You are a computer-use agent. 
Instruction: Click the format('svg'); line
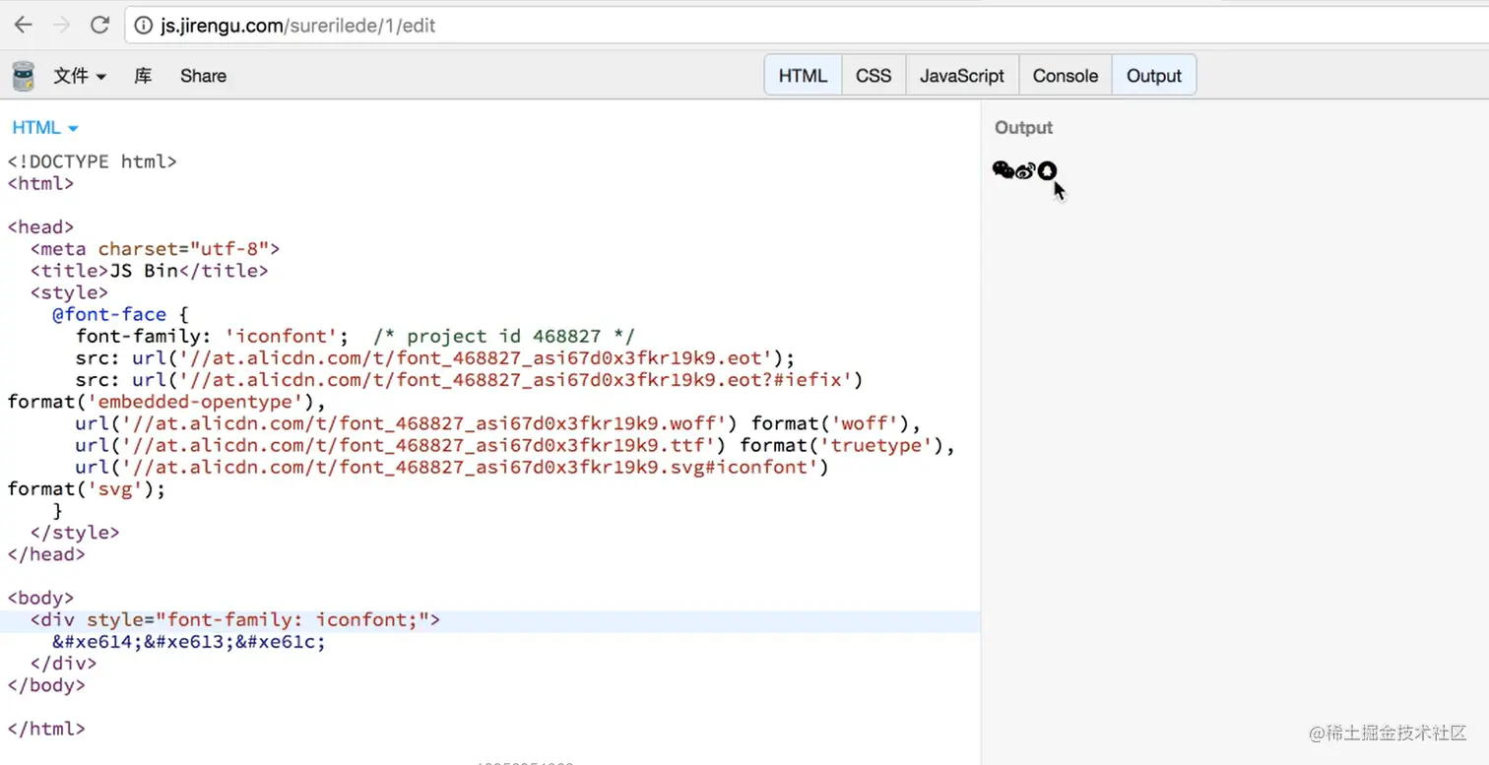click(87, 488)
